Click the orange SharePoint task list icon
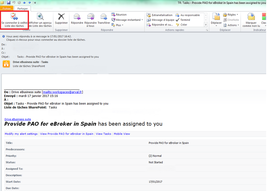Viewport: 270px width, 191px height. point(6,64)
